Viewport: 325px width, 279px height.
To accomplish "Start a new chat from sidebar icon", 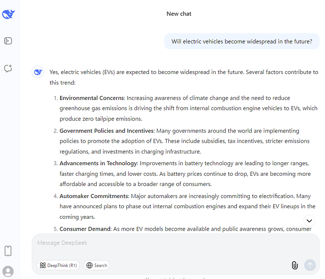I will pyautogui.click(x=8, y=68).
